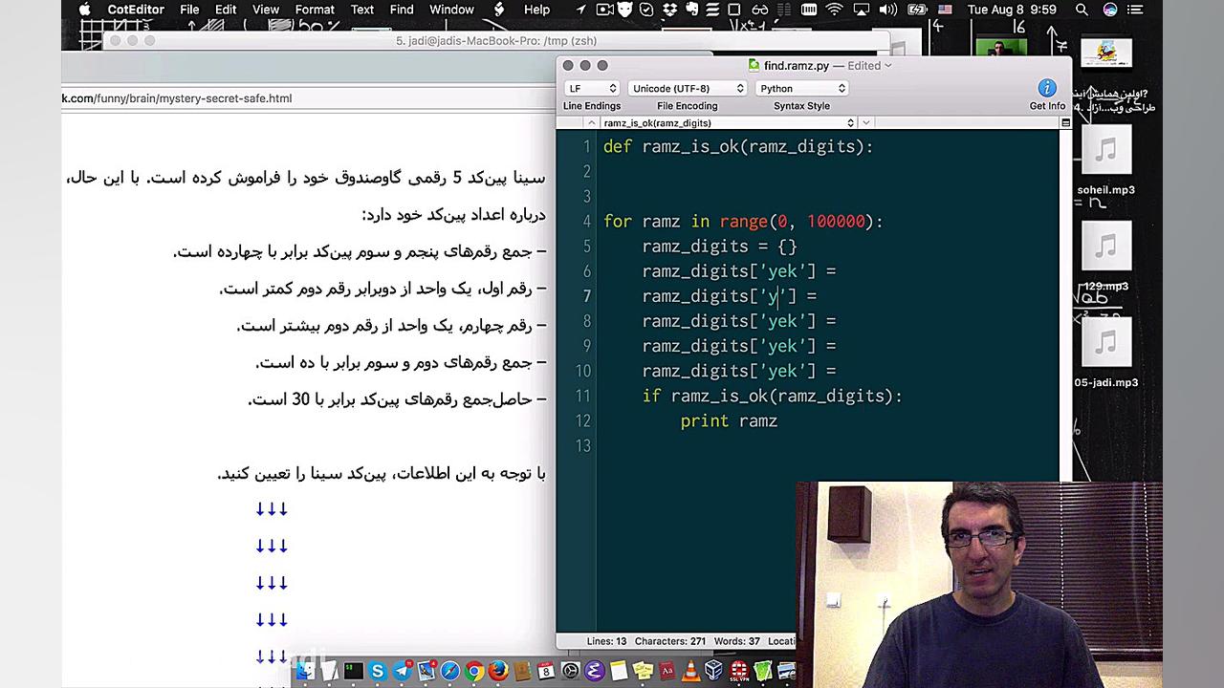
Task: Open the Find menu
Action: point(402,10)
